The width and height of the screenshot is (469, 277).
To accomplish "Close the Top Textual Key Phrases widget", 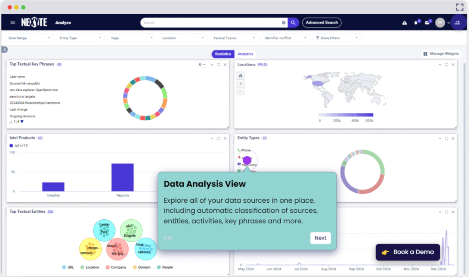I will pyautogui.click(x=225, y=65).
